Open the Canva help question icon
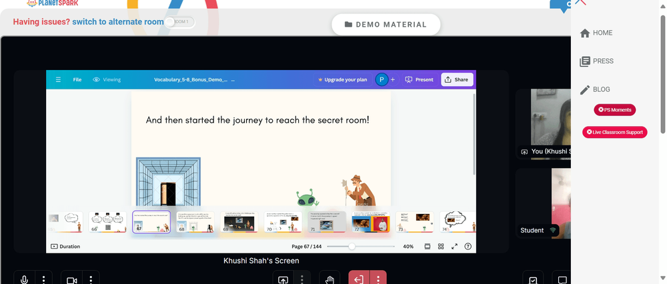667x284 pixels. tap(468, 246)
